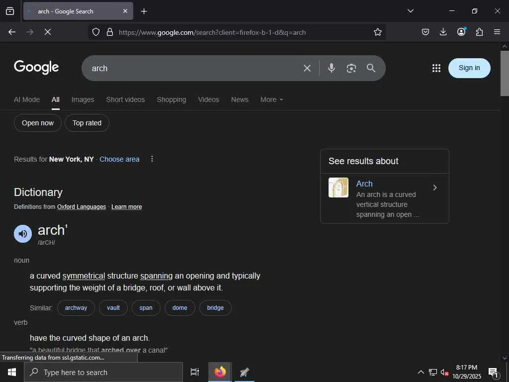509x382 pixels.
Task: Open the tracking protection shield icon
Action: coord(96,32)
